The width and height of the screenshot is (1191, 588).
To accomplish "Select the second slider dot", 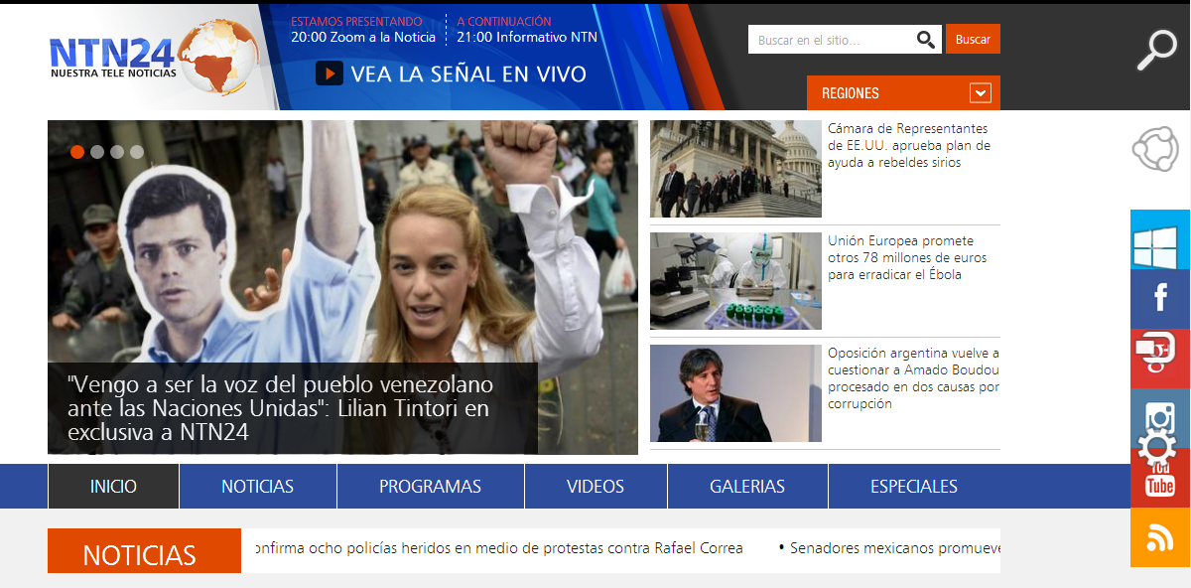I will pos(97,152).
